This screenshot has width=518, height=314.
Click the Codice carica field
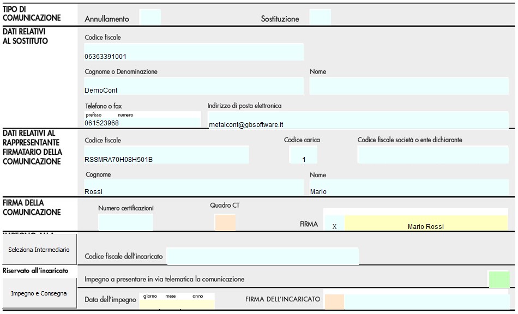tap(303, 155)
